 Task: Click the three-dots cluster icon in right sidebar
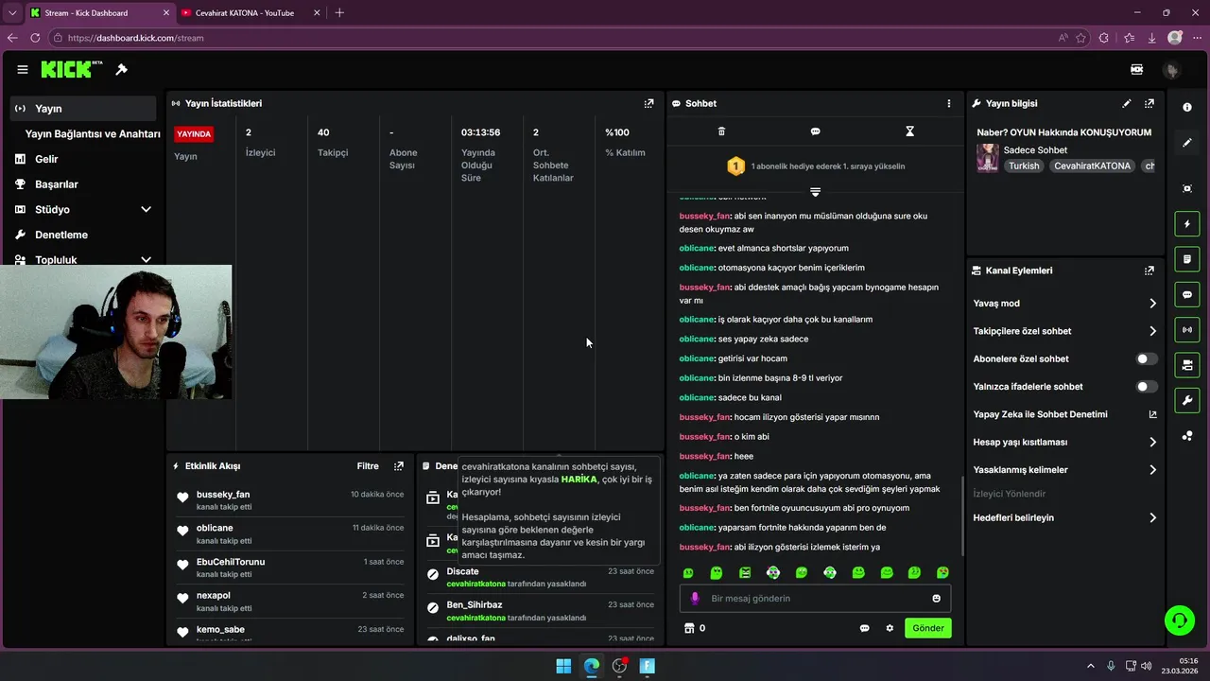1187,435
